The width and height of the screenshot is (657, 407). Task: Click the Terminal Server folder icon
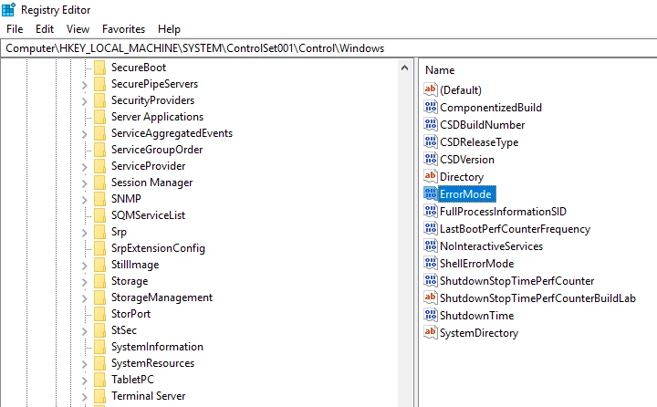coord(100,396)
